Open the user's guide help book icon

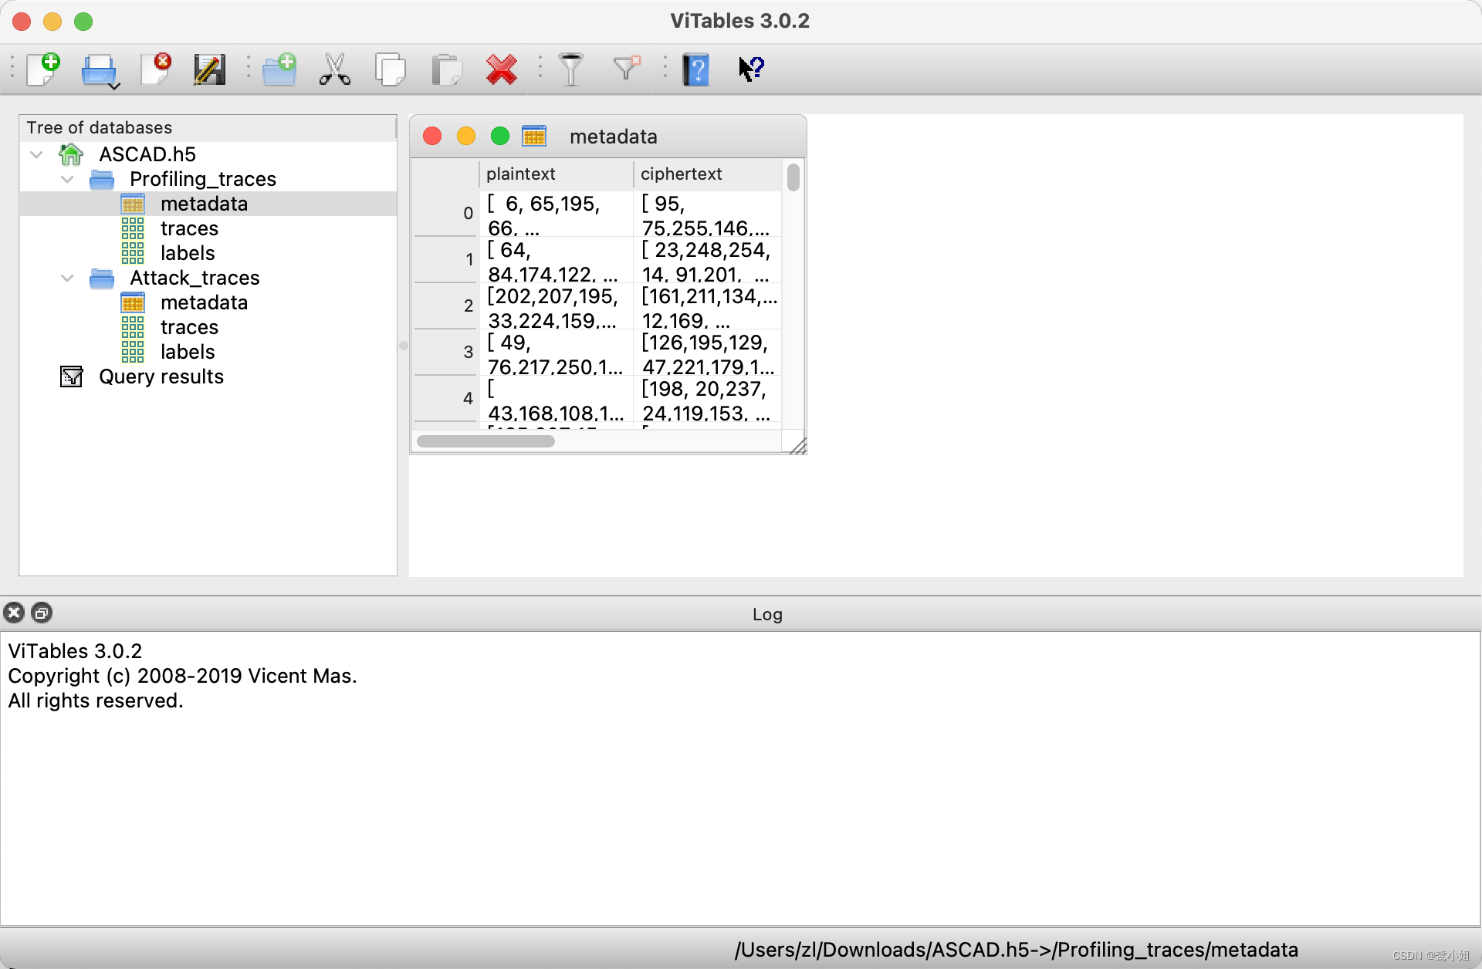(x=695, y=69)
